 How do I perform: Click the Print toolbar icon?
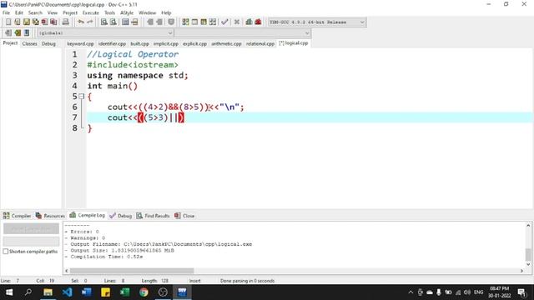pyautogui.click(x=65, y=22)
